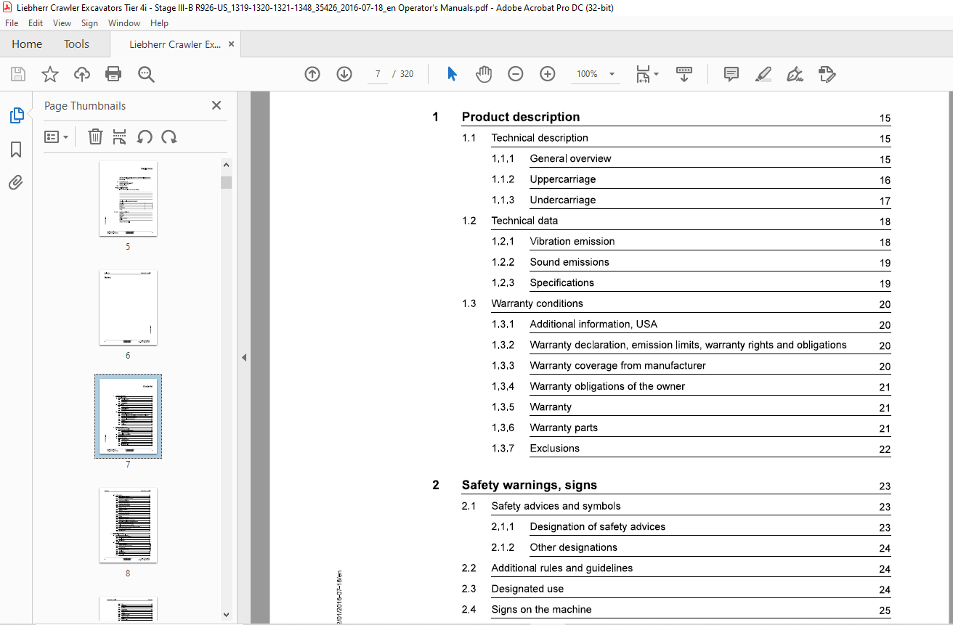Open the 'Undercarriage' contents entry
Viewport: 953px width, 625px height.
[x=563, y=200]
